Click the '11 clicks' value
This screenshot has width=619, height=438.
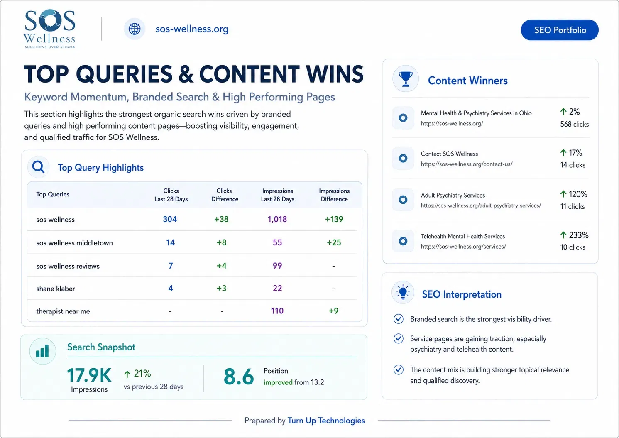click(572, 206)
